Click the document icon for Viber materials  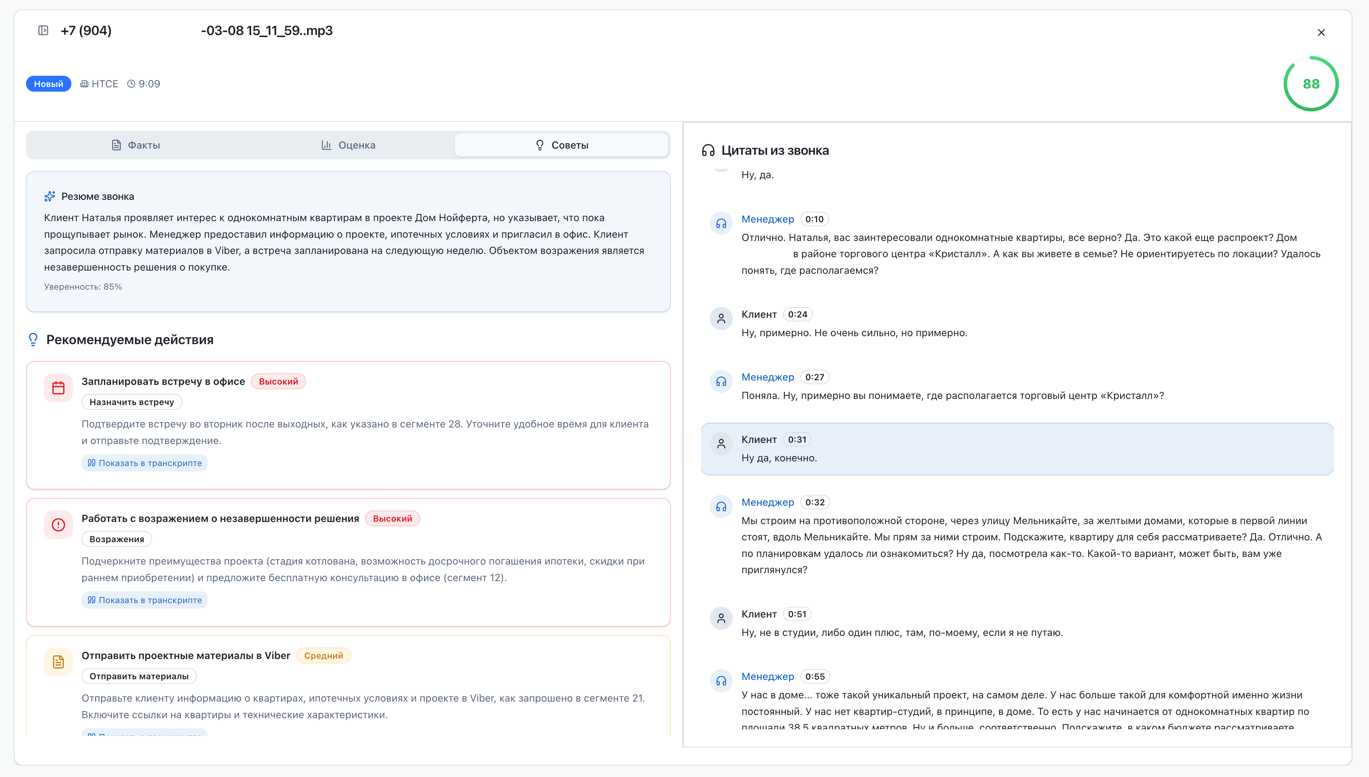click(x=58, y=662)
